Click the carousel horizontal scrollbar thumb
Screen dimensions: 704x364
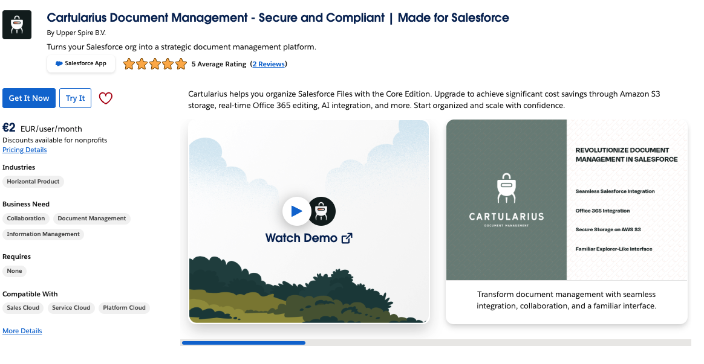tap(244, 343)
